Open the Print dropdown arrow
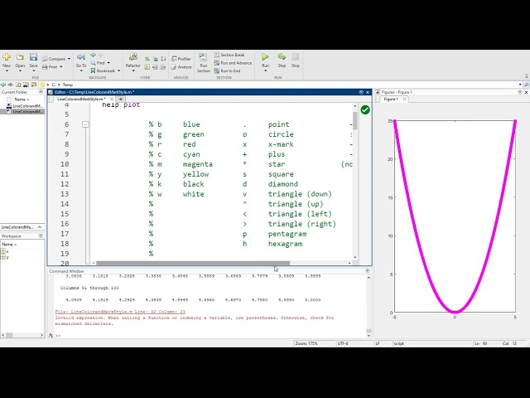The width and height of the screenshot is (530, 398). [x=61, y=67]
